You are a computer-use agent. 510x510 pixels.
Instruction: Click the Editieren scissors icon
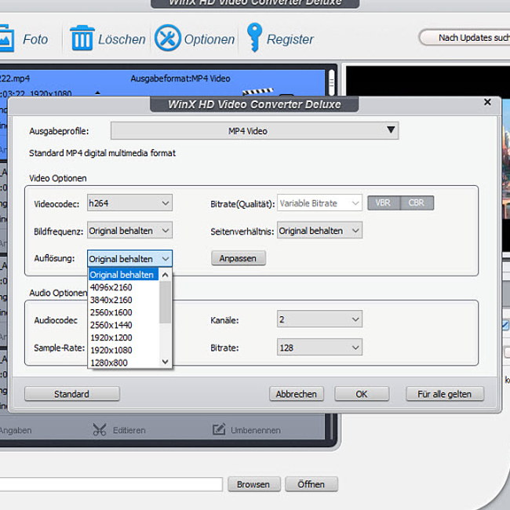100,429
